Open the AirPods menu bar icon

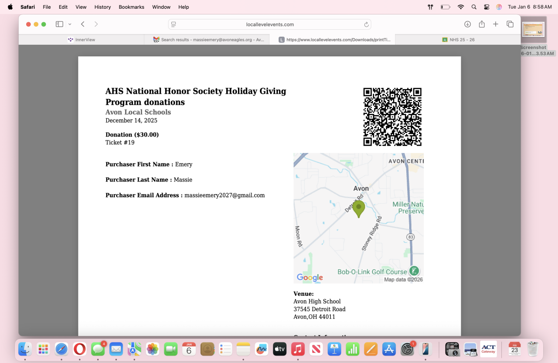[430, 7]
